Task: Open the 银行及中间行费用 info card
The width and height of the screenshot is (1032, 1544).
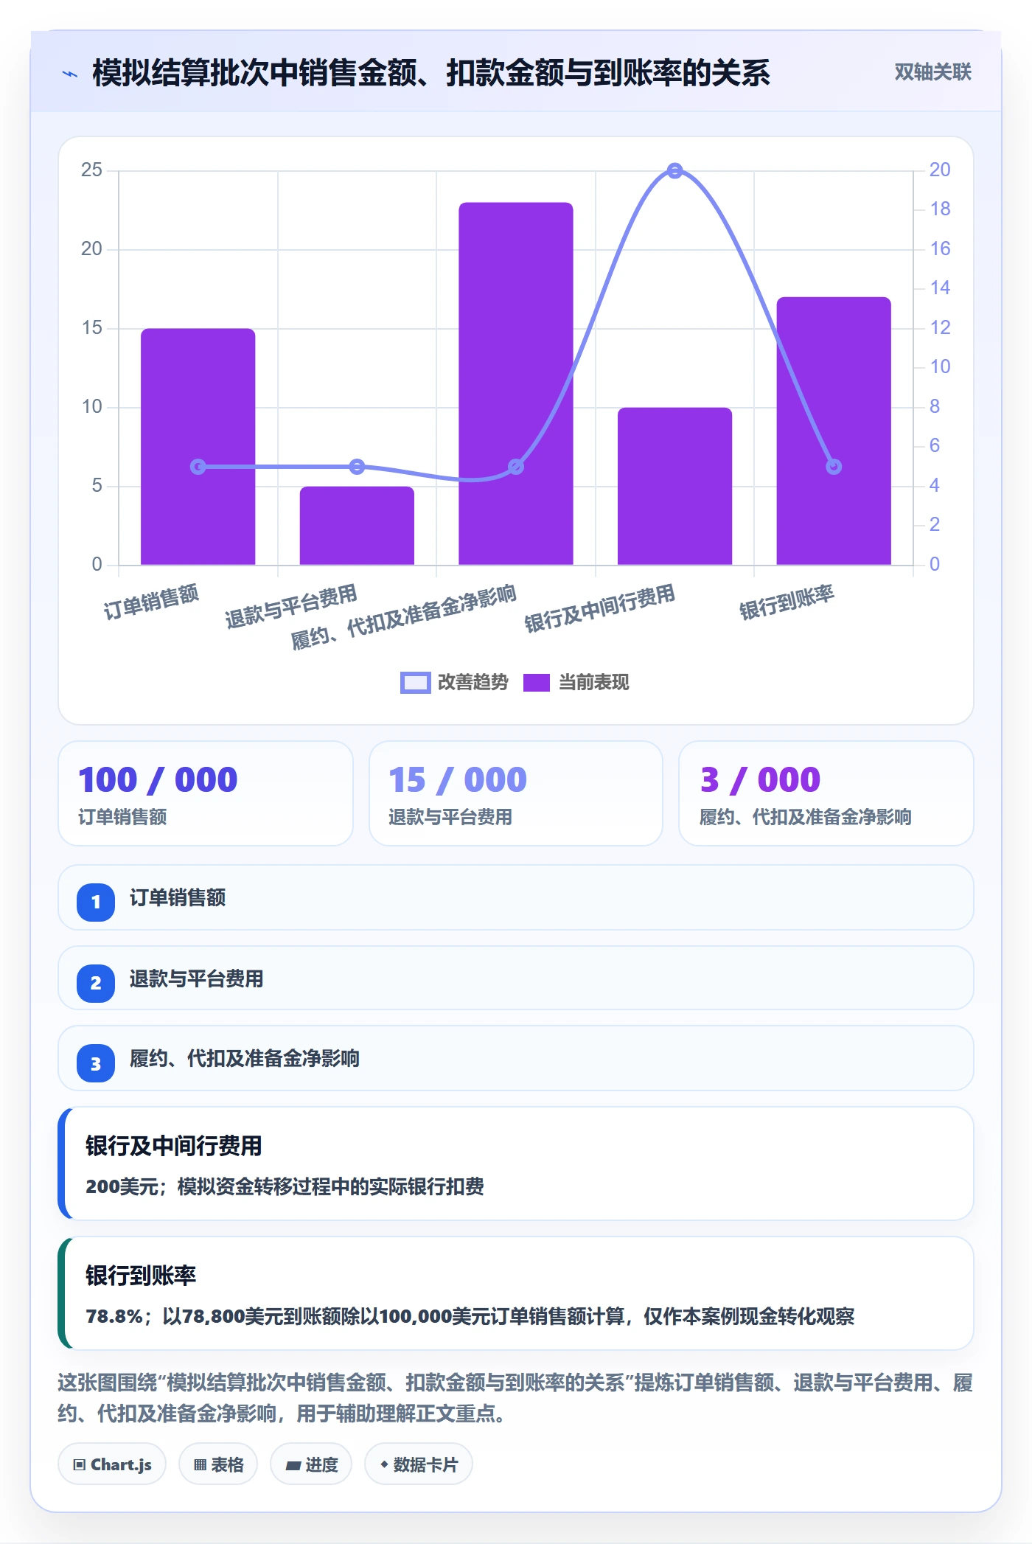Action: (516, 1164)
